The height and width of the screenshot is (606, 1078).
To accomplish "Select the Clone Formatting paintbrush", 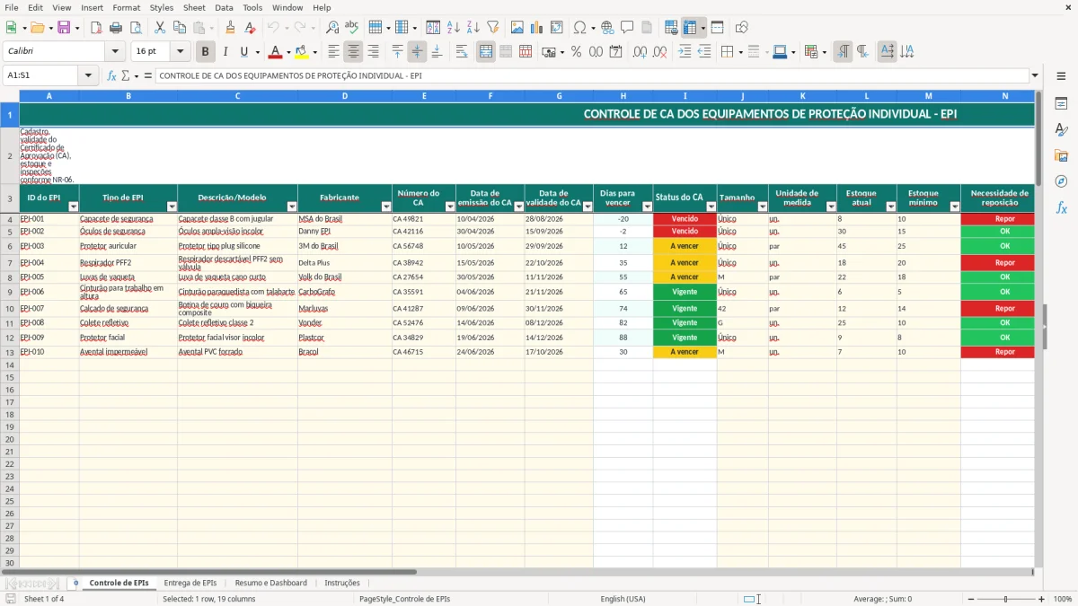I will (231, 28).
